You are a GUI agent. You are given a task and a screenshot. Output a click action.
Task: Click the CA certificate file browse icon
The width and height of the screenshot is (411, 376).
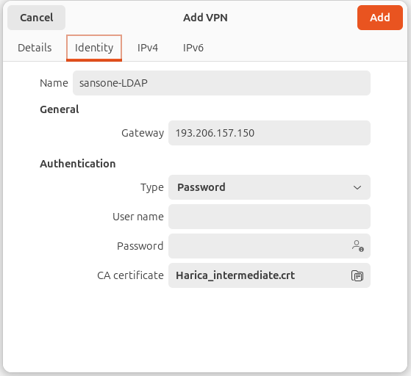point(357,275)
